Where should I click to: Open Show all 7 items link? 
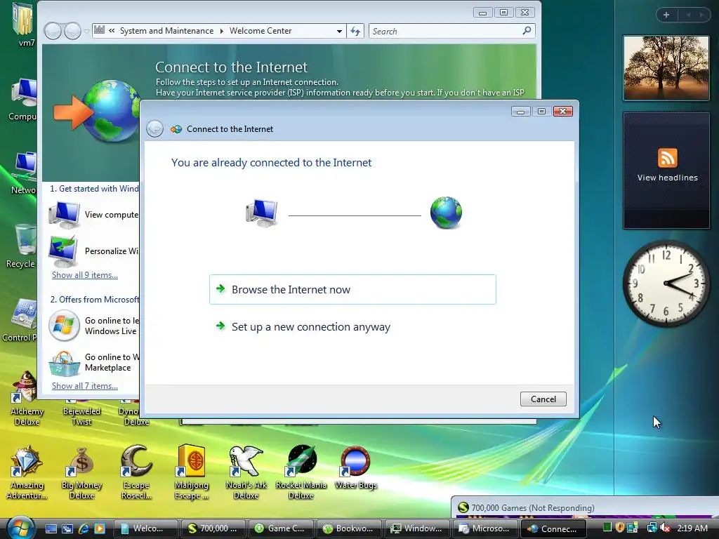85,386
